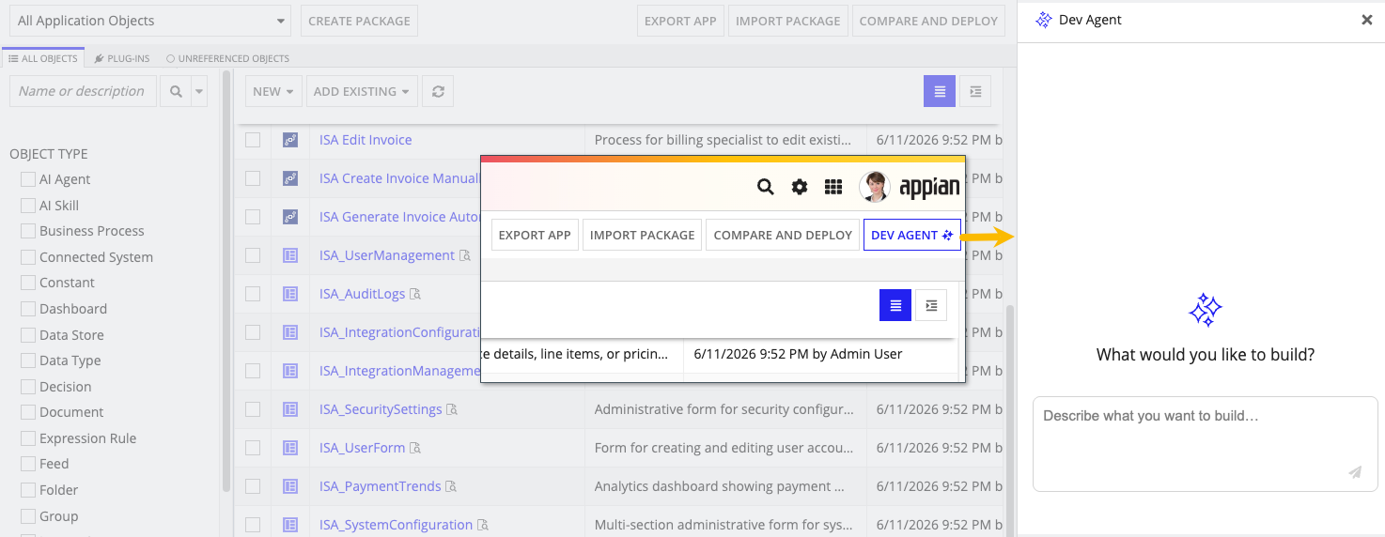This screenshot has width=1385, height=537.
Task: Open the All Application Objects dropdown
Action: [150, 21]
